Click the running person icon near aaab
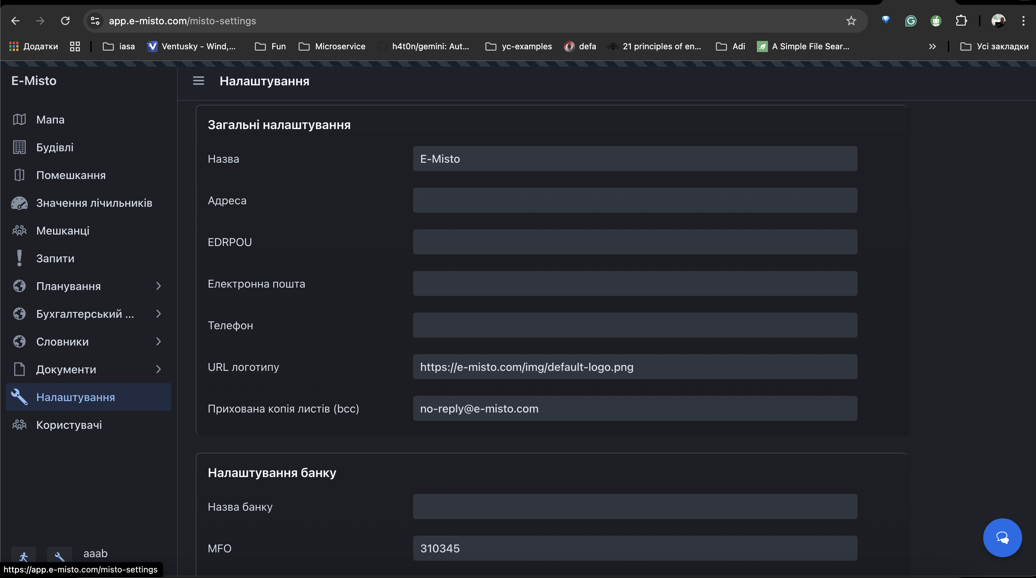This screenshot has height=578, width=1036. (x=24, y=557)
